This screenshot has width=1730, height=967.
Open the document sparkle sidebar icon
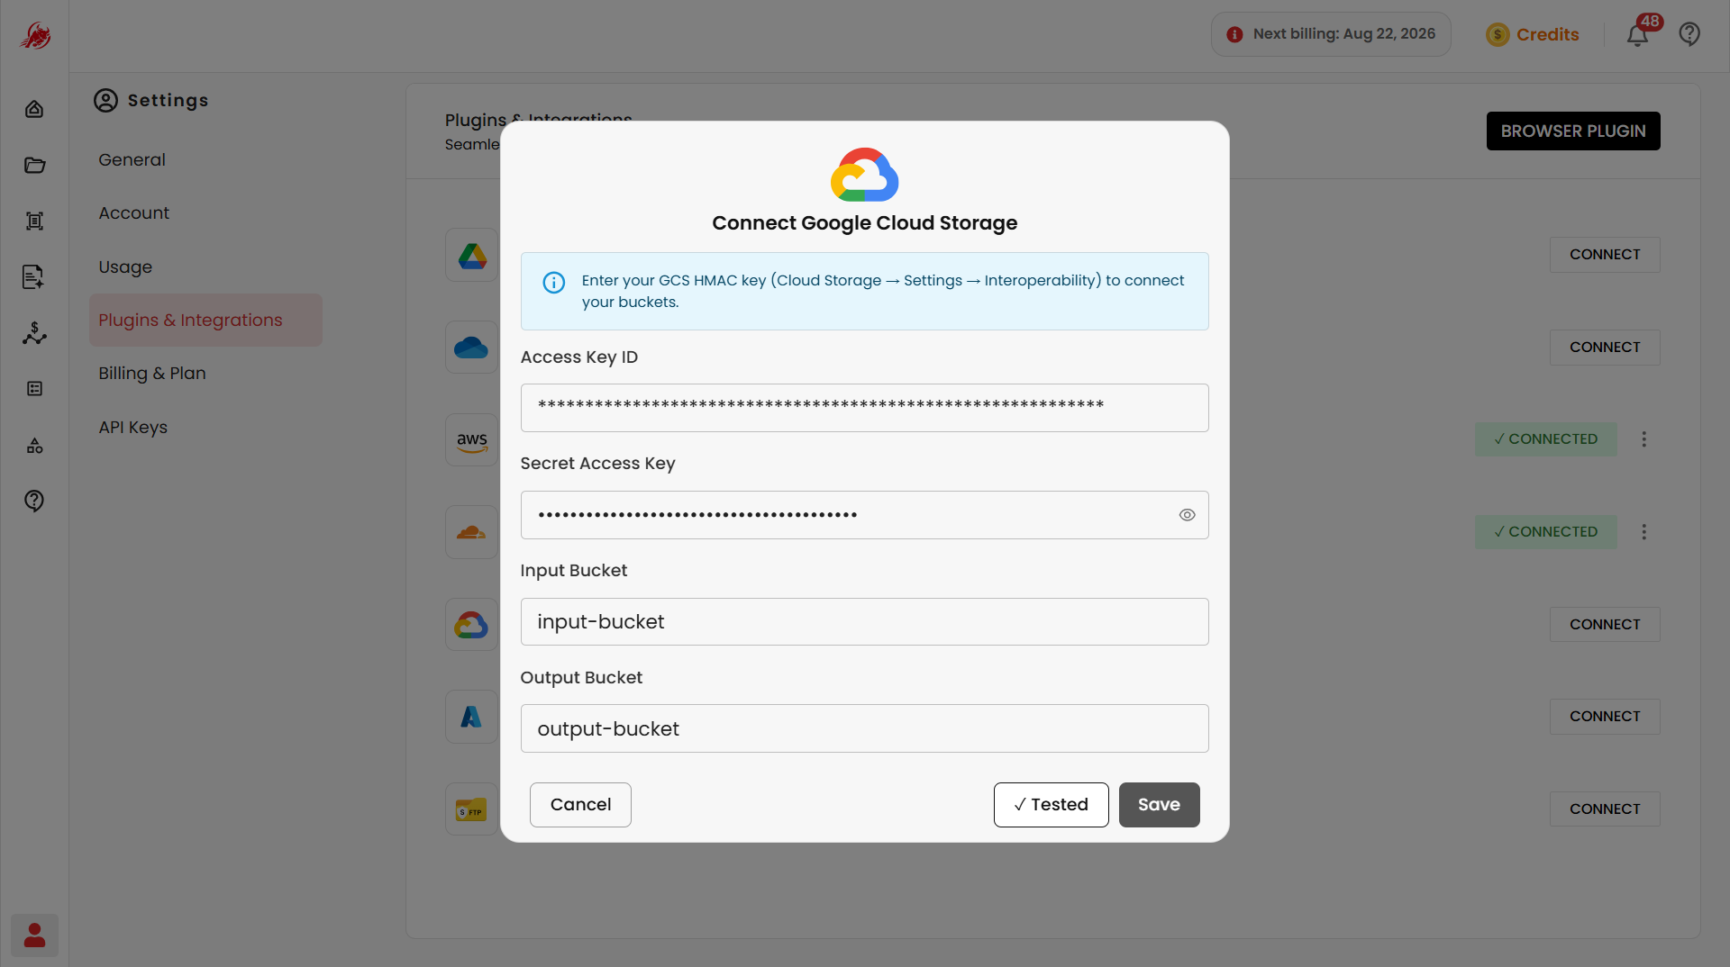coord(34,277)
